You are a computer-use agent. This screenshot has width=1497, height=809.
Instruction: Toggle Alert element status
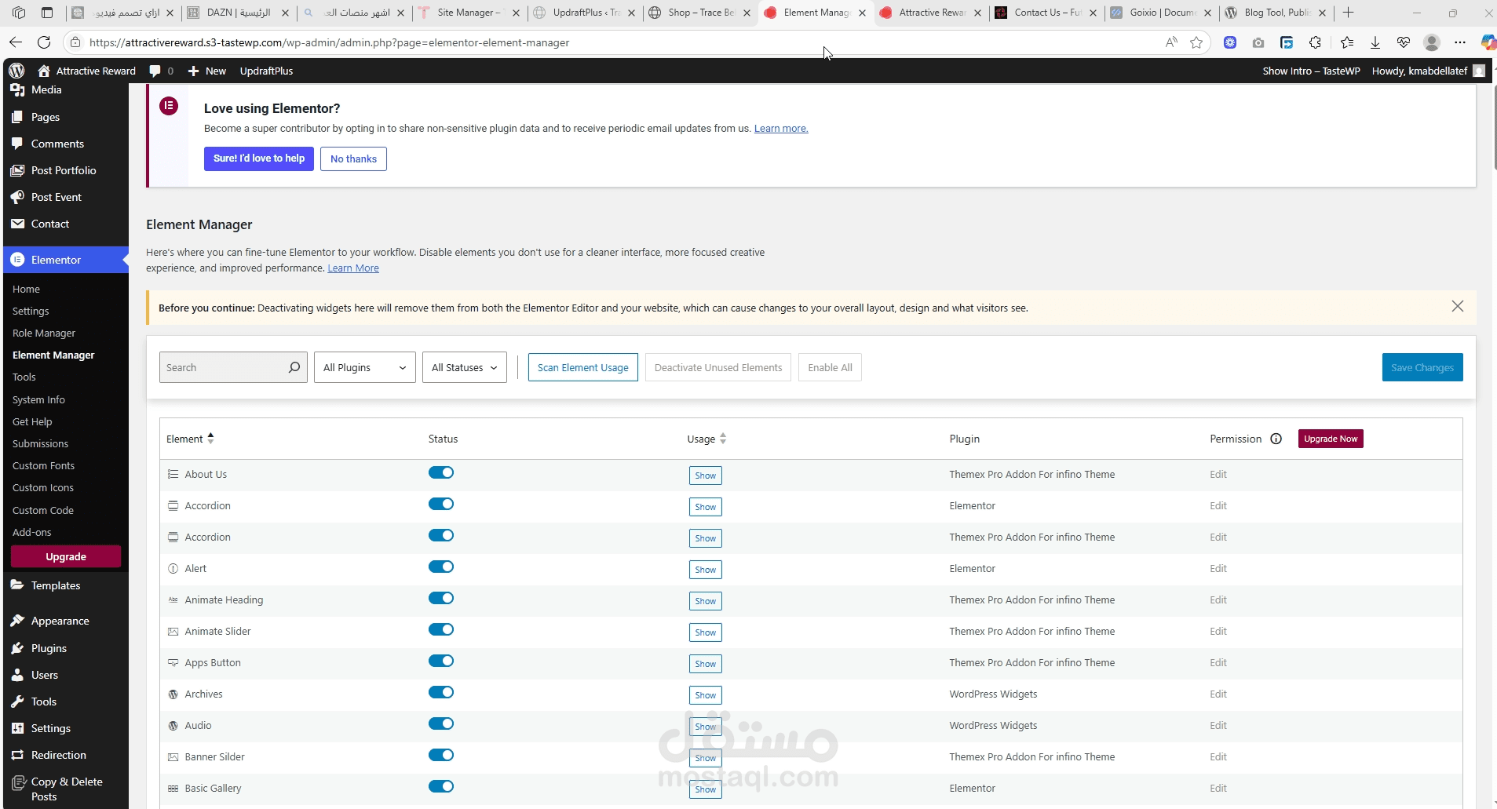(x=441, y=567)
